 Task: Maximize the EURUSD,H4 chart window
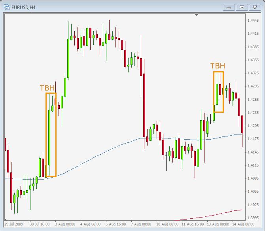click(x=242, y=8)
